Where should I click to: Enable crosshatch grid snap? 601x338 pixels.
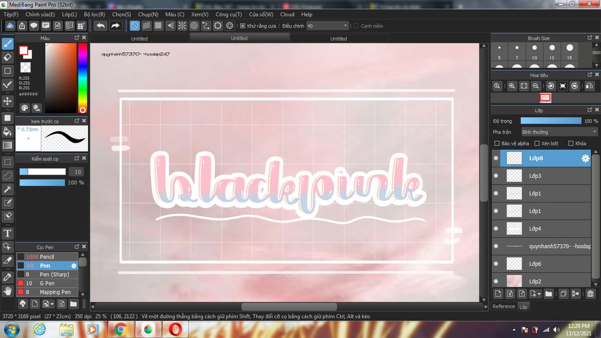pos(158,26)
